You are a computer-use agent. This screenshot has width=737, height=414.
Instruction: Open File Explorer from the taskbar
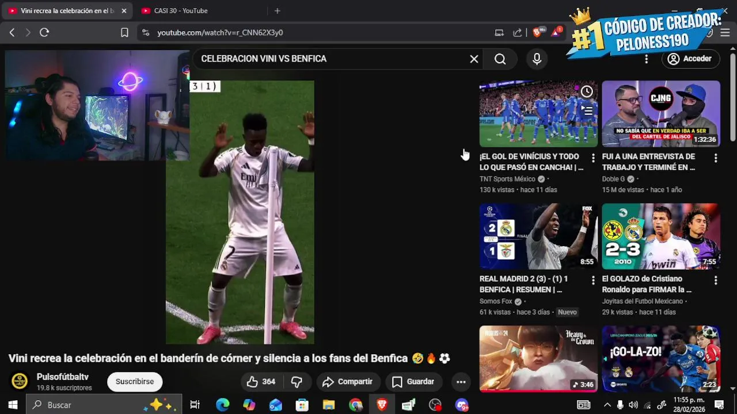pyautogui.click(x=329, y=405)
